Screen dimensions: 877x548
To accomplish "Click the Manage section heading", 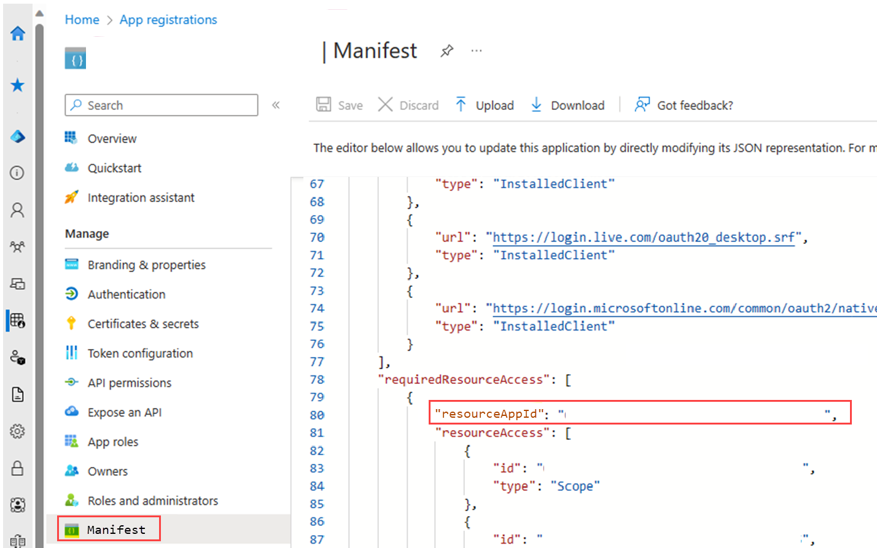I will [x=87, y=234].
